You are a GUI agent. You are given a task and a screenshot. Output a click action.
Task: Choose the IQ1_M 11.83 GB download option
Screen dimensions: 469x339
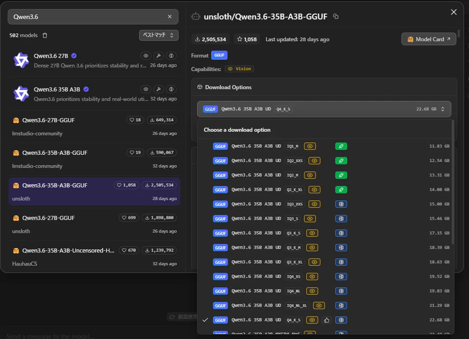325,146
